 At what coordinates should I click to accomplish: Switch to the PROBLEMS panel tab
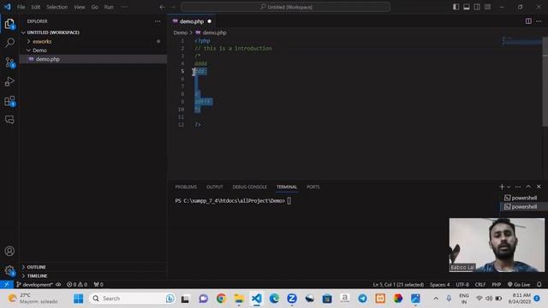pos(186,187)
